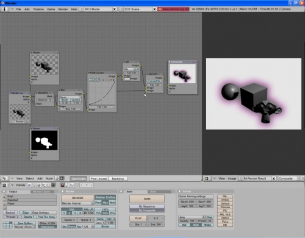Select the composite nodes icon in node header
305x238 pixels.
tap(62, 178)
